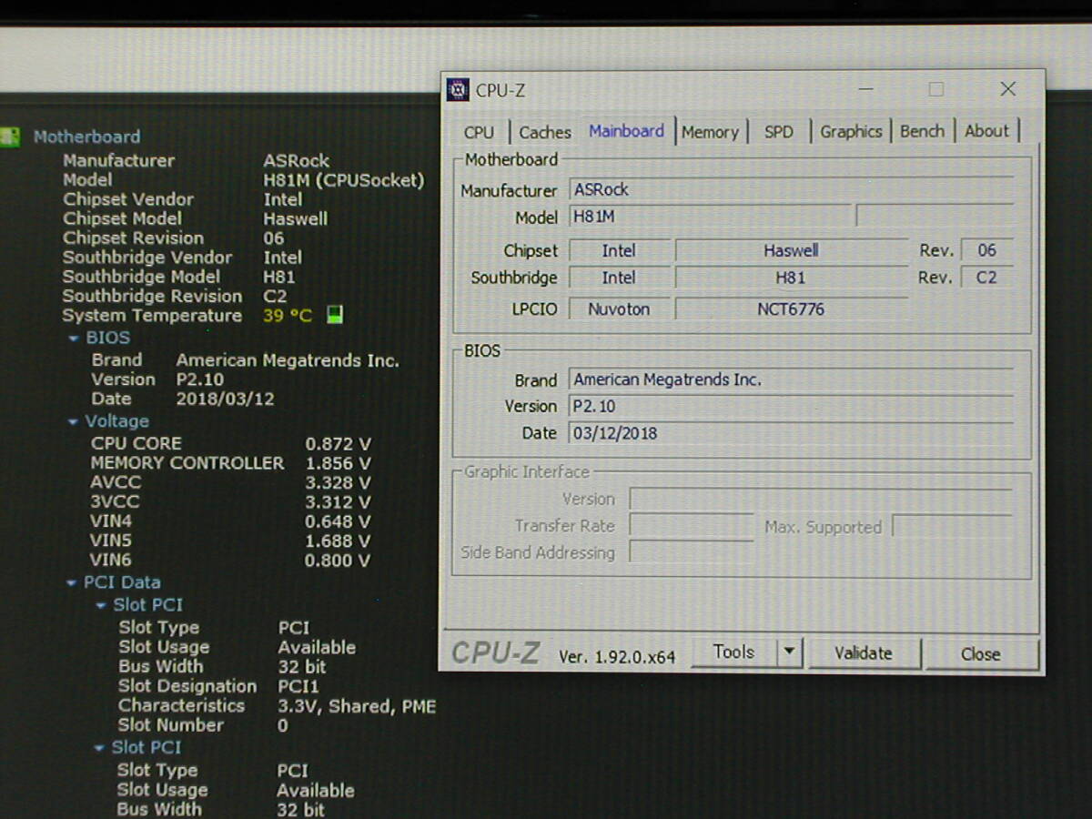Click the Motherboard heading in Speccy

(87, 137)
